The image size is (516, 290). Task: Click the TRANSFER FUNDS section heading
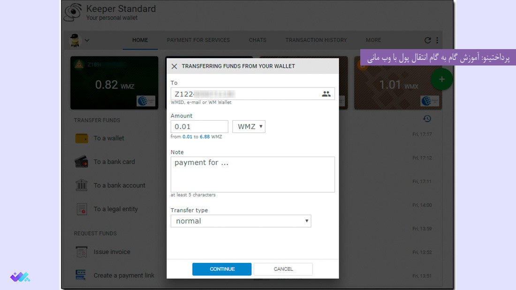tap(97, 120)
